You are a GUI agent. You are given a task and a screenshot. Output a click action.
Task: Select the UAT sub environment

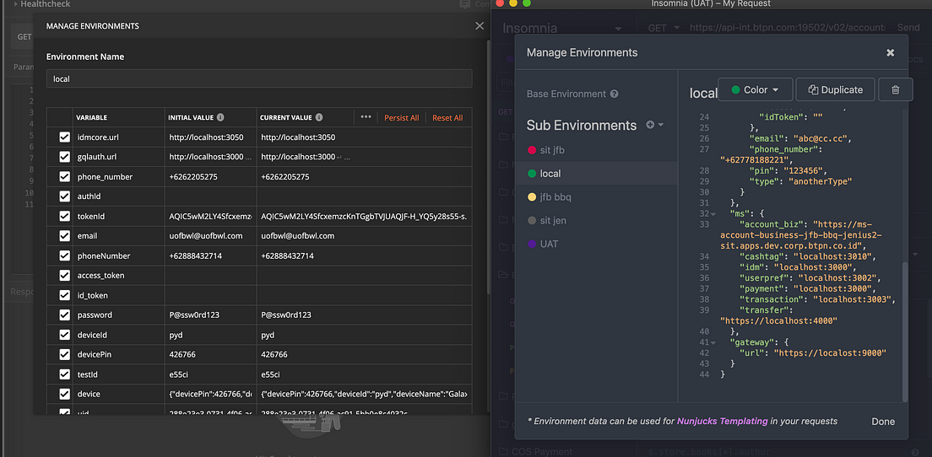coord(596,244)
